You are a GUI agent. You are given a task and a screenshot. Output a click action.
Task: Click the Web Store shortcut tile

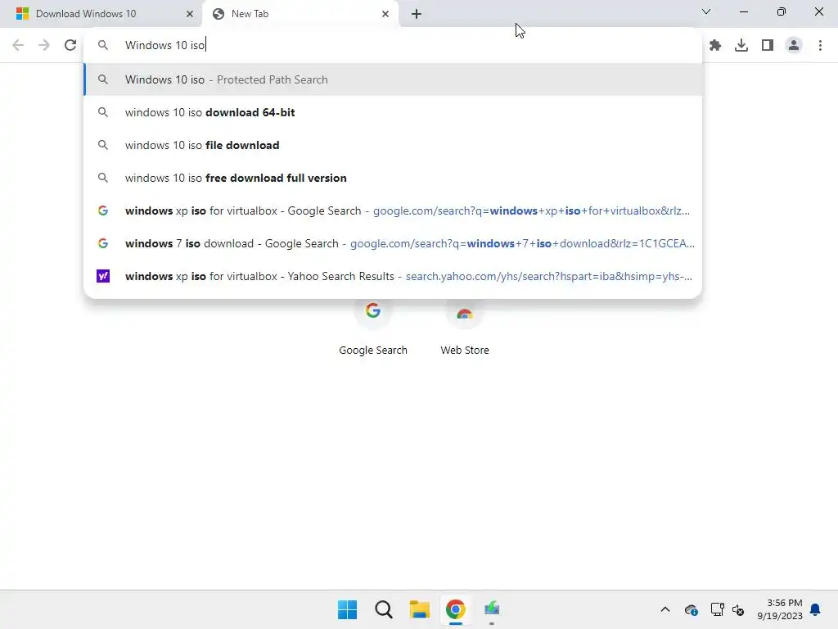(465, 328)
